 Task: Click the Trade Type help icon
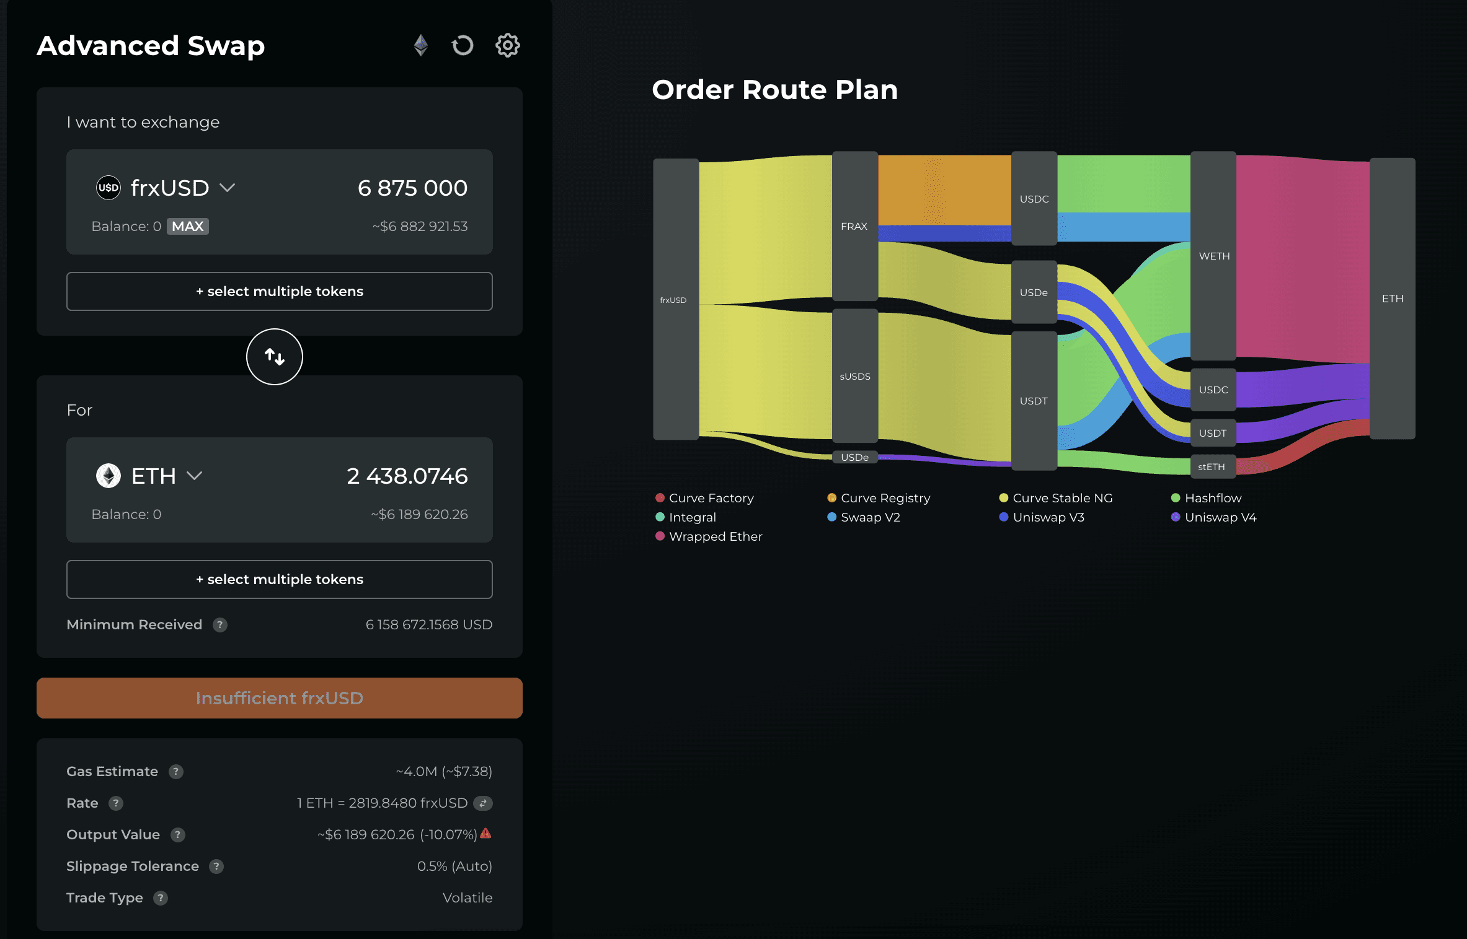click(x=161, y=898)
